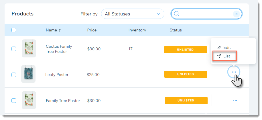Click the search magnifier icon
Screen dimensions: 262x120
tap(176, 14)
